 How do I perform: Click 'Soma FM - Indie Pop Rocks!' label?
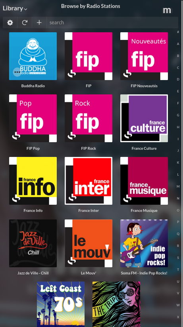coord(144,273)
